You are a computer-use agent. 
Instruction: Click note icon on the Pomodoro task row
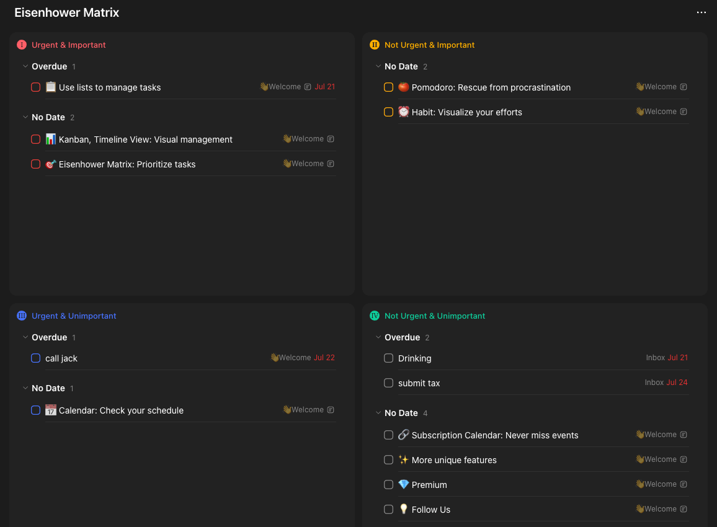(684, 87)
